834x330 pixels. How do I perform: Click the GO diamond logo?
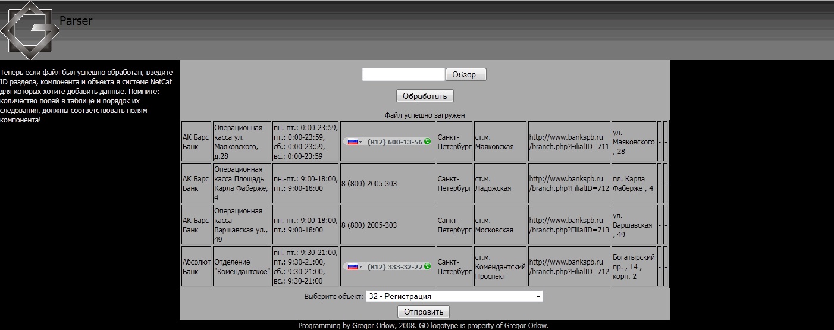(29, 29)
